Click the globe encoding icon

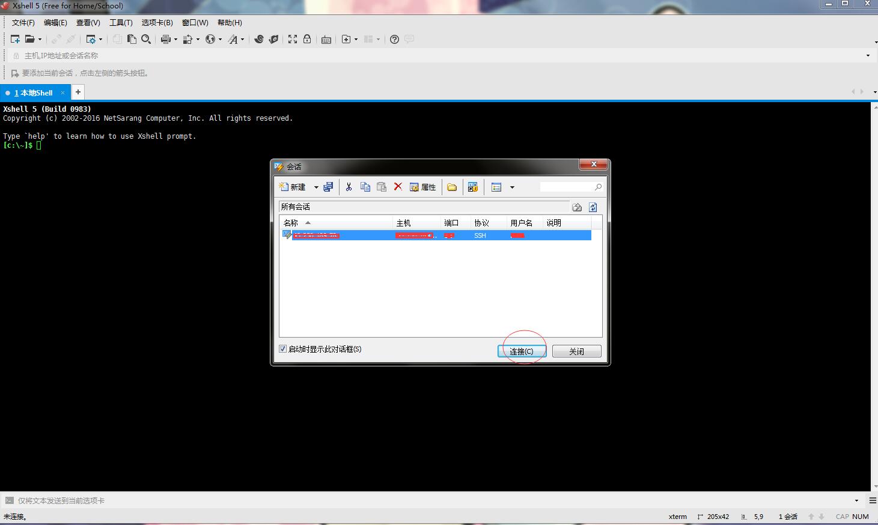210,39
